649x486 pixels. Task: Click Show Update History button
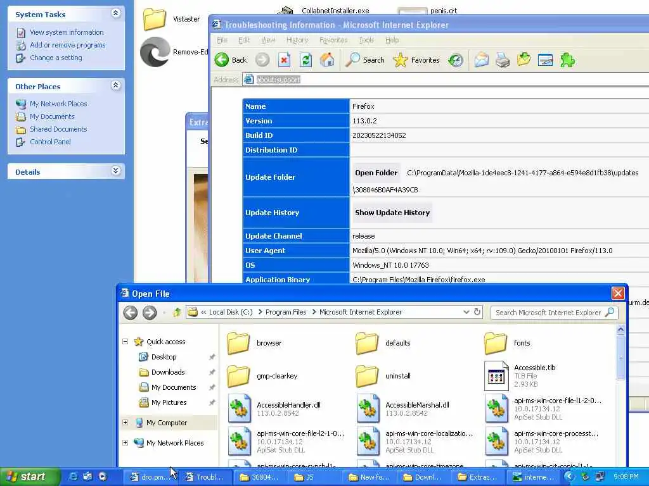[x=392, y=213]
